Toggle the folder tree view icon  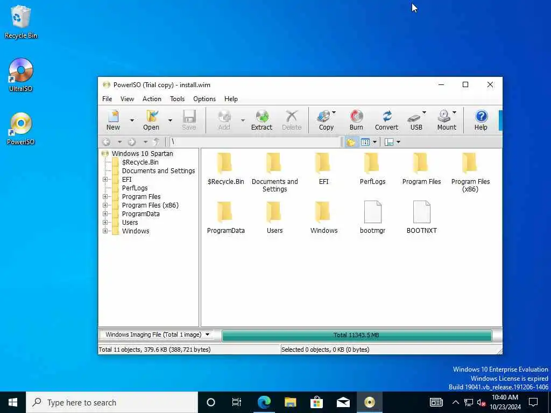[351, 142]
